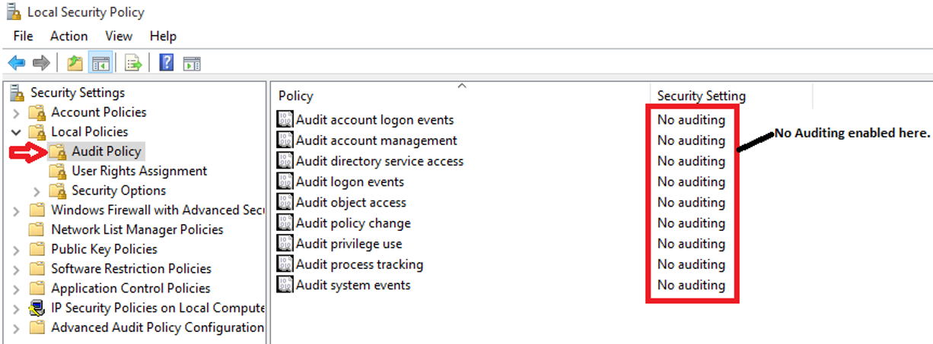933x344 pixels.
Task: Click the Back arrow toolbar icon
Action: (x=17, y=63)
